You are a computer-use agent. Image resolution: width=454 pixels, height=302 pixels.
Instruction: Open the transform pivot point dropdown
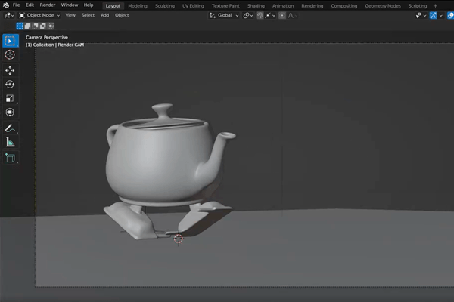click(248, 15)
